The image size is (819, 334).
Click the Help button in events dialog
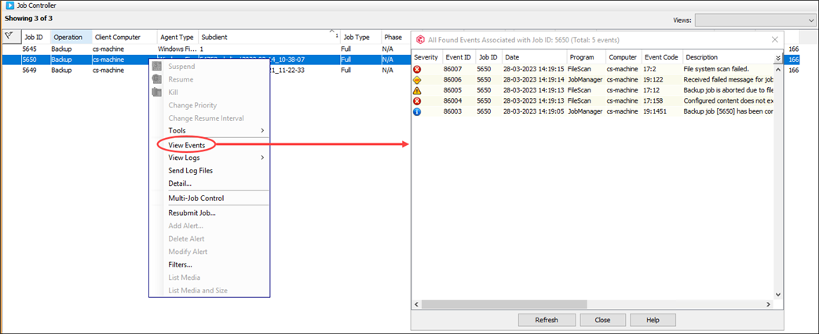coord(652,320)
